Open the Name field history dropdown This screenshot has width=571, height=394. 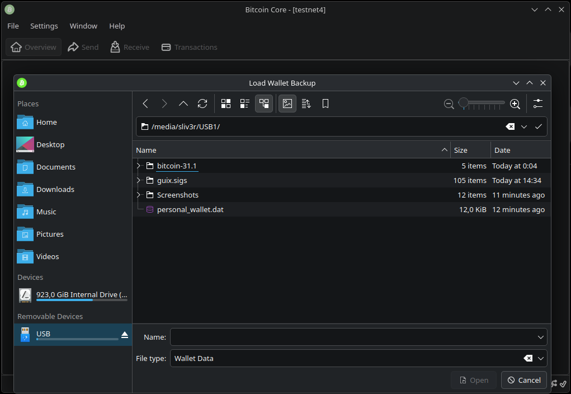pyautogui.click(x=541, y=337)
